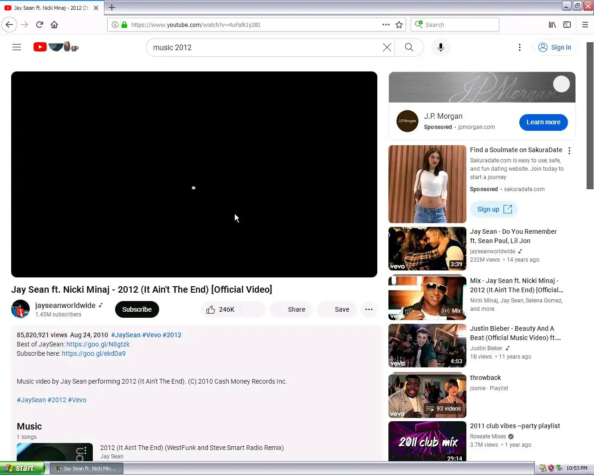Save video to playlist
The width and height of the screenshot is (594, 475).
[336, 309]
